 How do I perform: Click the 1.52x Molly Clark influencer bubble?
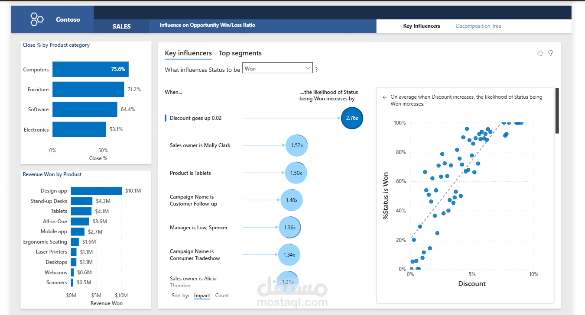[296, 145]
